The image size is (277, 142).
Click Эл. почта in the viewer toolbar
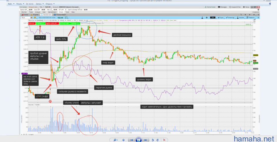click(30, 4)
